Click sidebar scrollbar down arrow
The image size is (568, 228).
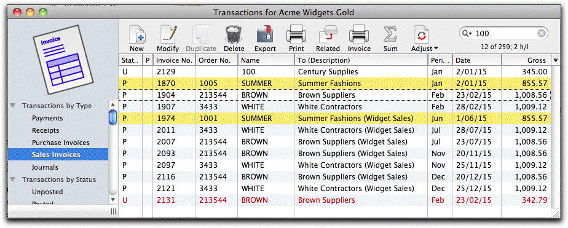(112, 200)
